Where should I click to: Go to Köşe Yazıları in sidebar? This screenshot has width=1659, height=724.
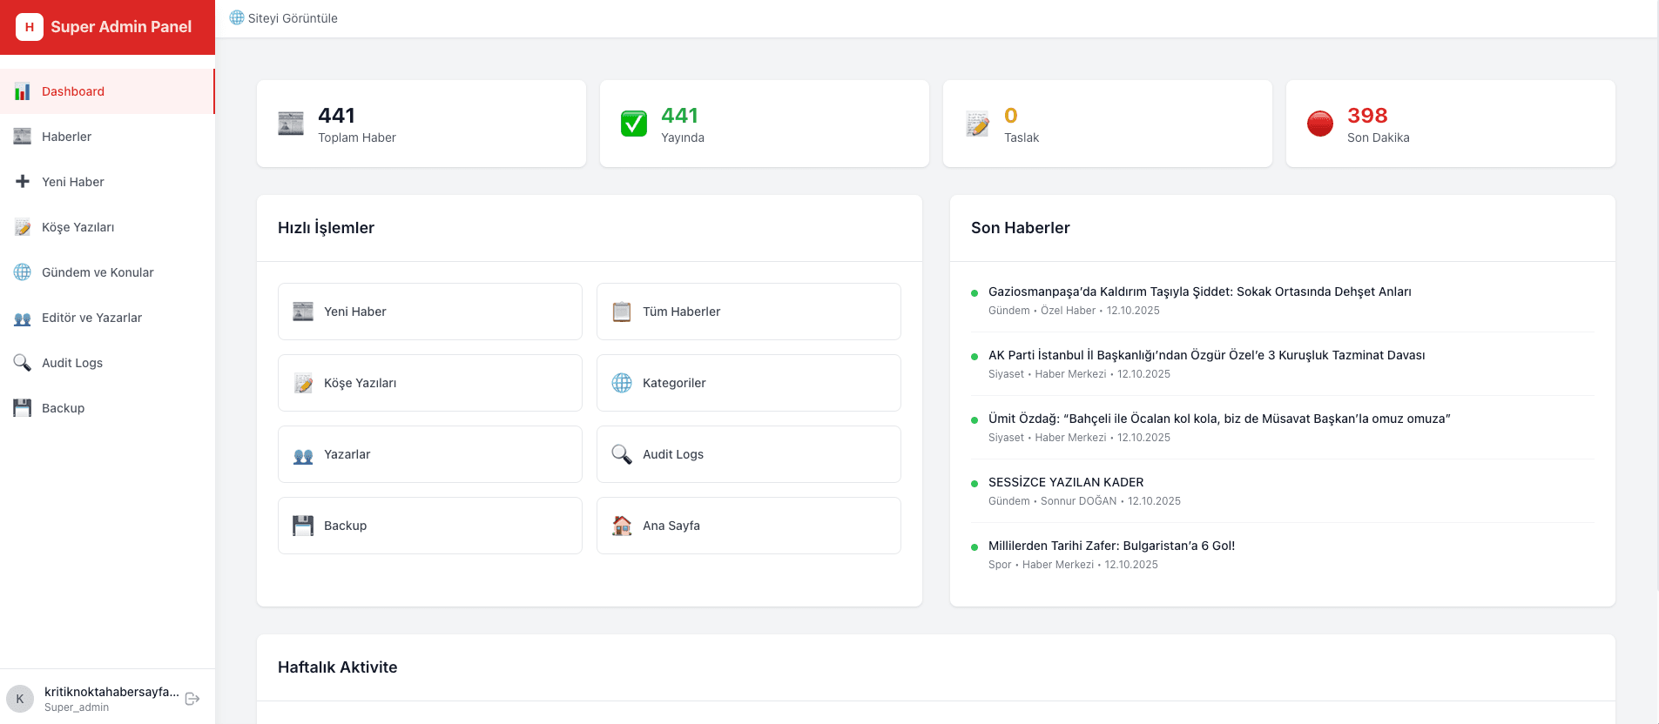pos(107,227)
